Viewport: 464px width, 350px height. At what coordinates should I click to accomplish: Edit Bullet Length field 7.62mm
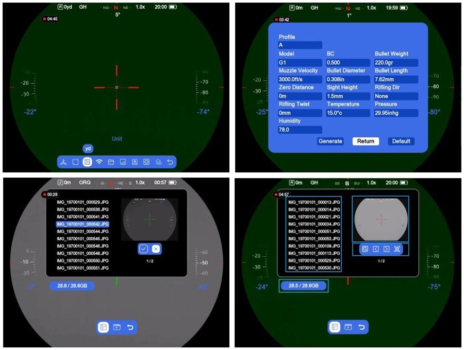coord(396,79)
